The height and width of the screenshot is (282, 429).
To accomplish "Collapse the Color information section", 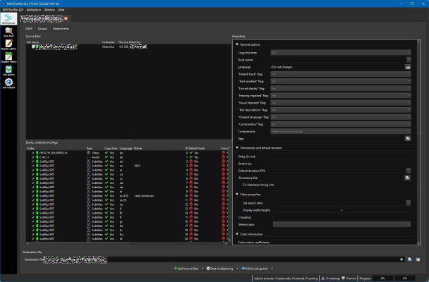I will coord(237,234).
